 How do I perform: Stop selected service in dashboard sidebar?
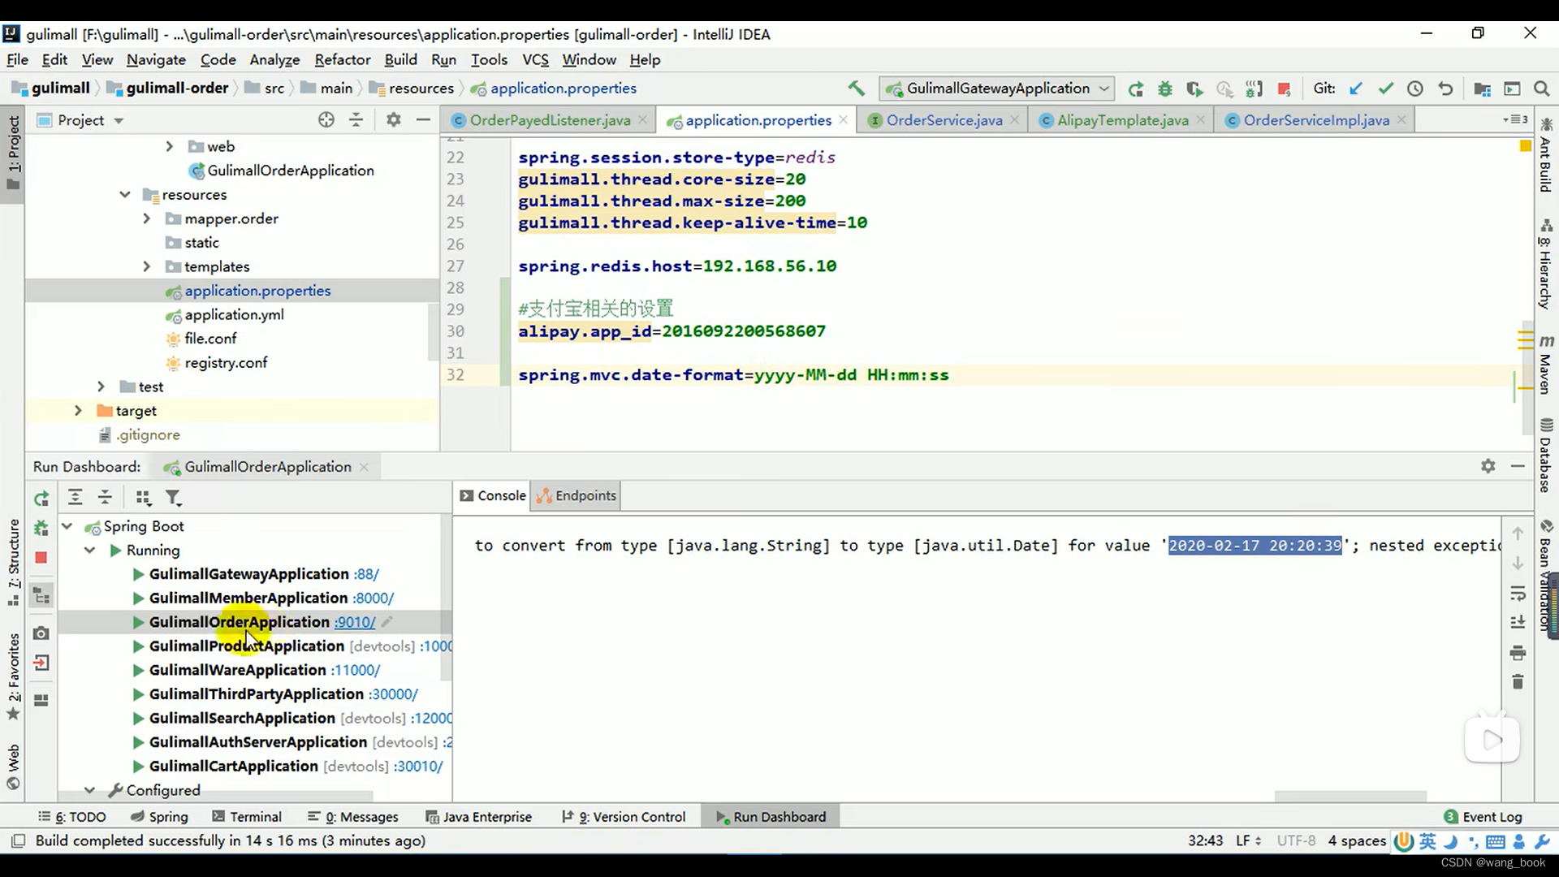(x=41, y=558)
